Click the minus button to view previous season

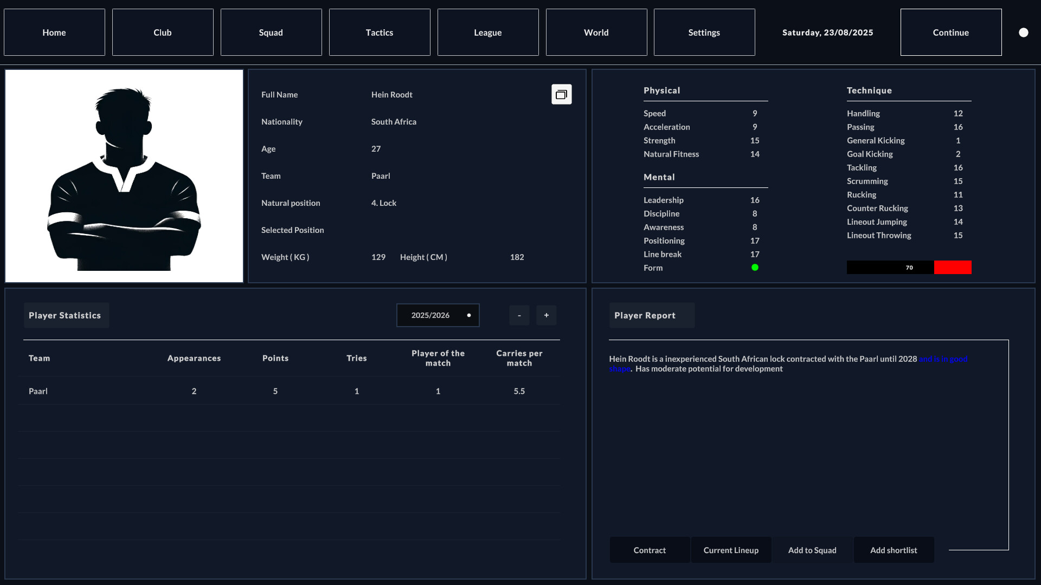pos(519,315)
